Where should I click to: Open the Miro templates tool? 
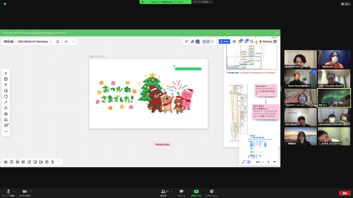[x=6, y=79]
